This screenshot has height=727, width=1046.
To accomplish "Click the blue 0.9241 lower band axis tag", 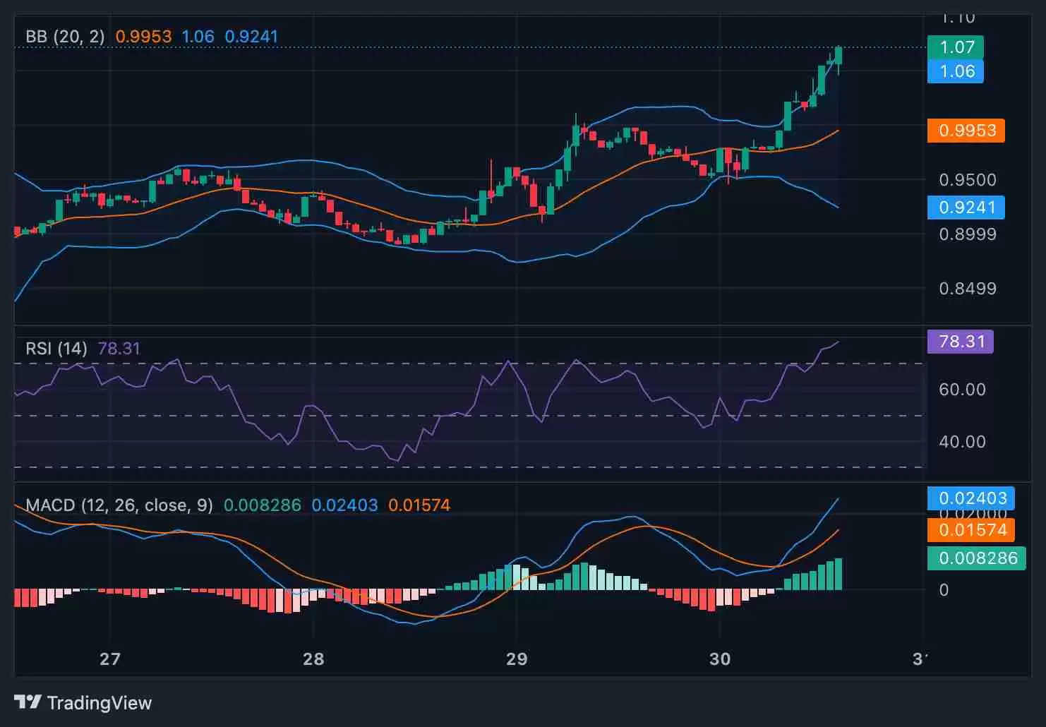I will (966, 208).
